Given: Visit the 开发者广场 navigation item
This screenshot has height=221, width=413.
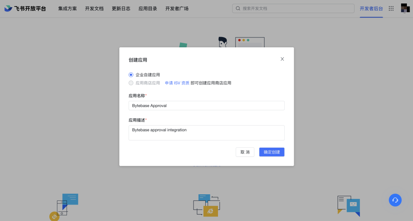Looking at the screenshot, I should [x=177, y=9].
